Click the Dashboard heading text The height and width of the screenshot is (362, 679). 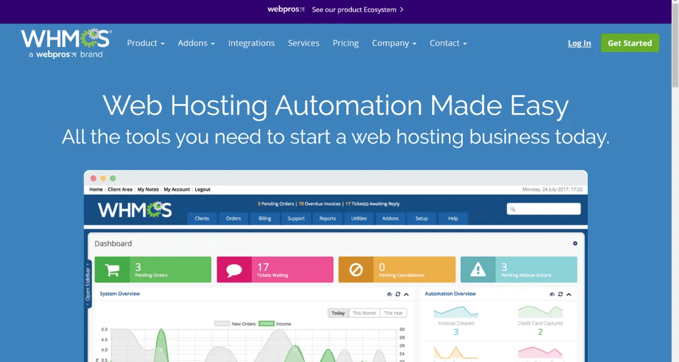point(113,244)
